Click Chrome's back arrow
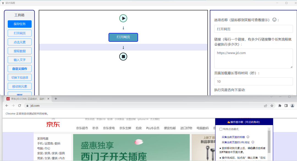The image size is (297, 161). [7, 106]
